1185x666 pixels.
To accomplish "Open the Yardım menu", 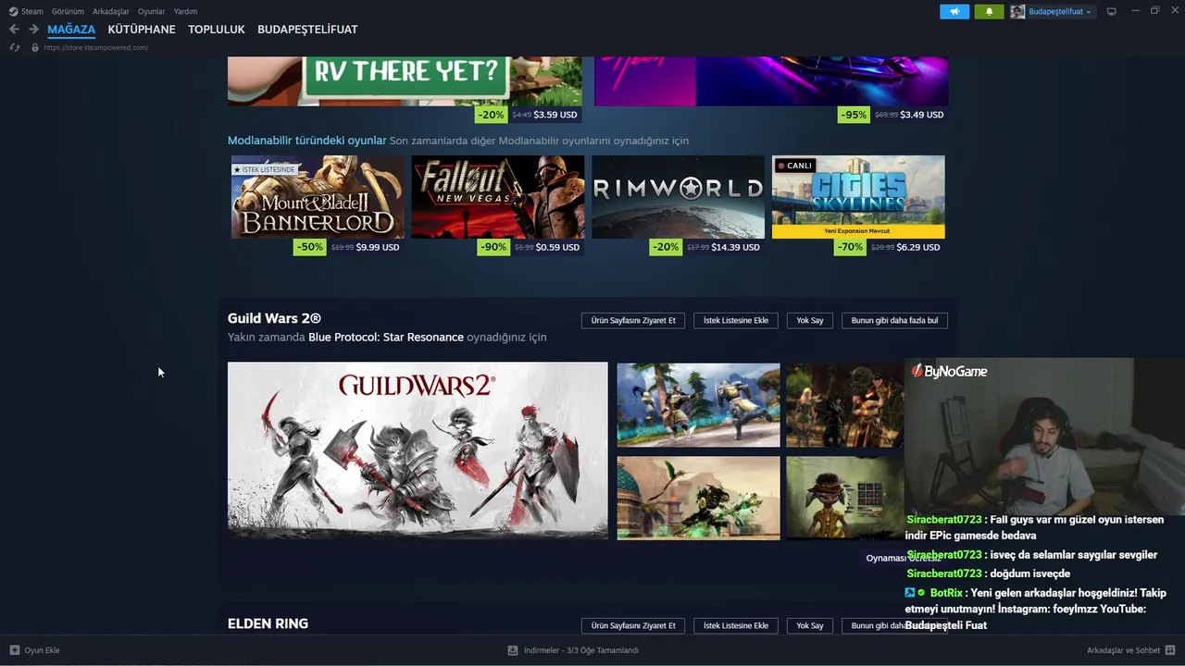I will point(185,11).
